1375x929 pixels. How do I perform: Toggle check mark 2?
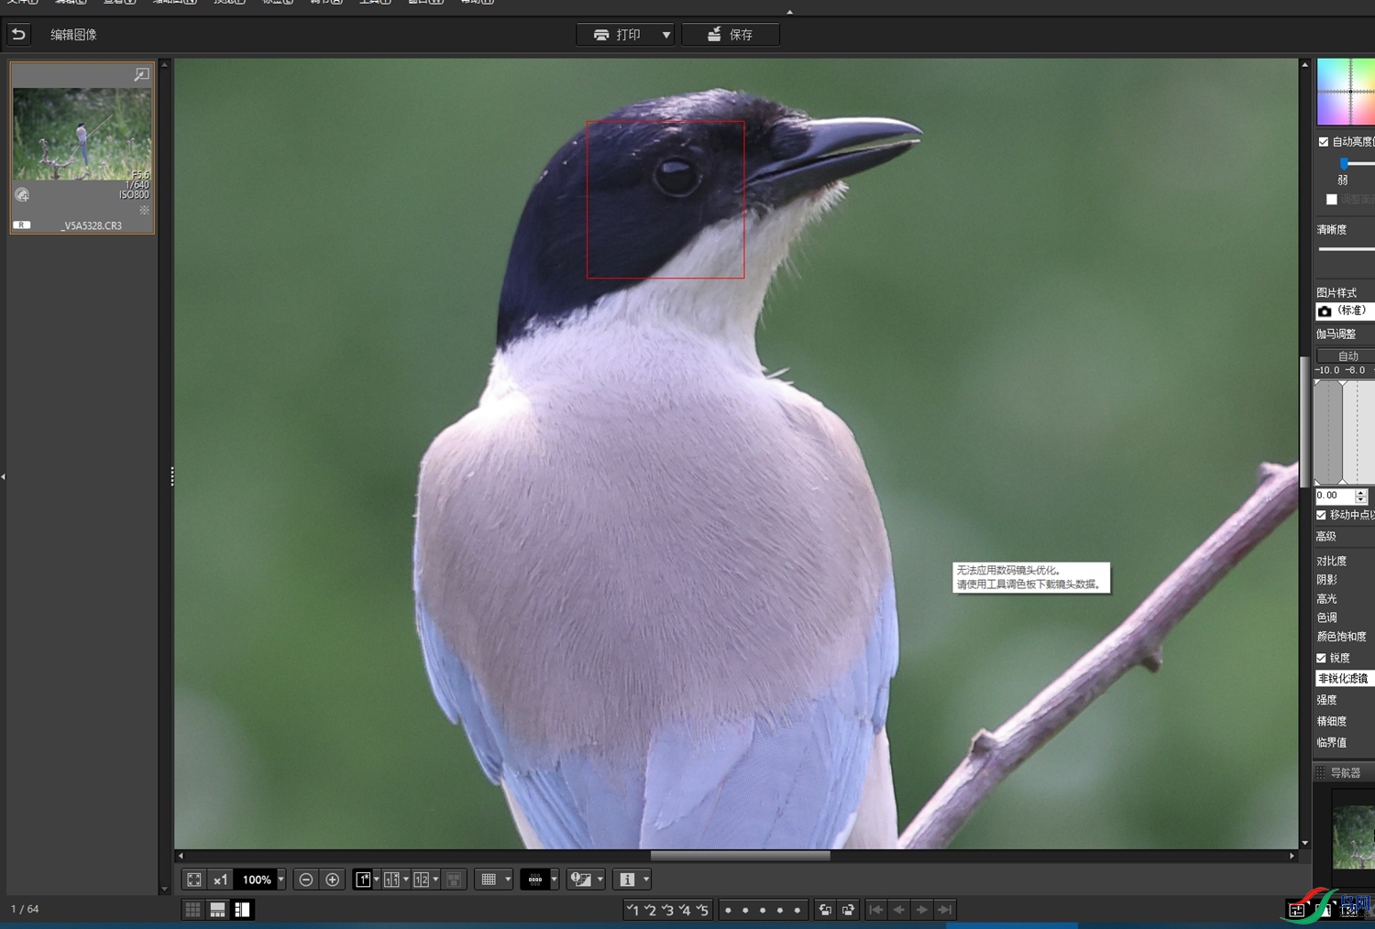650,910
